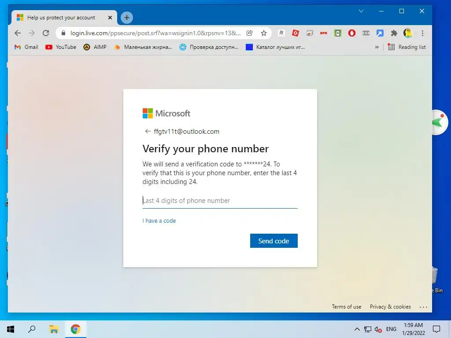Open the network status tray icon
451x338 pixels.
368,329
